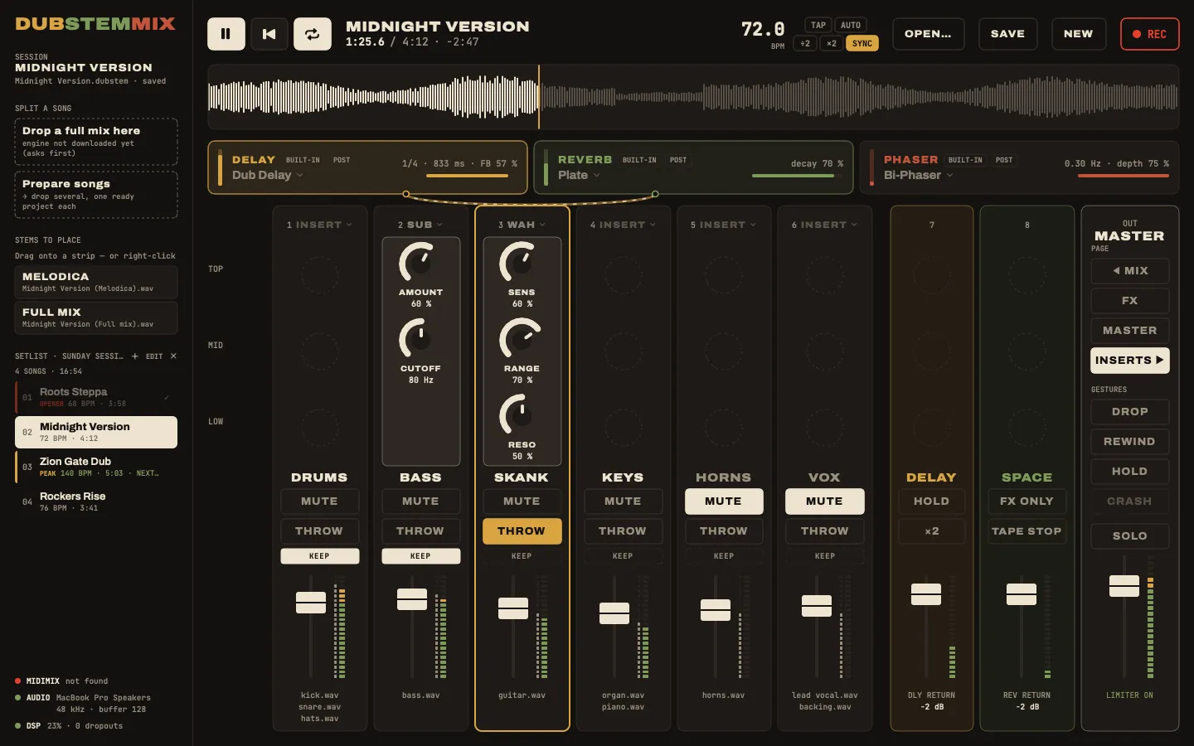Trigger the DROP gesture
The width and height of the screenshot is (1194, 746).
(1129, 412)
